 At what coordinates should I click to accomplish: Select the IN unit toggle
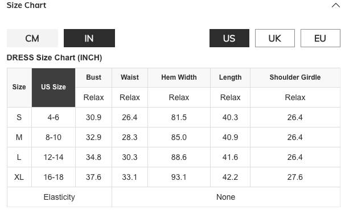pyautogui.click(x=89, y=38)
